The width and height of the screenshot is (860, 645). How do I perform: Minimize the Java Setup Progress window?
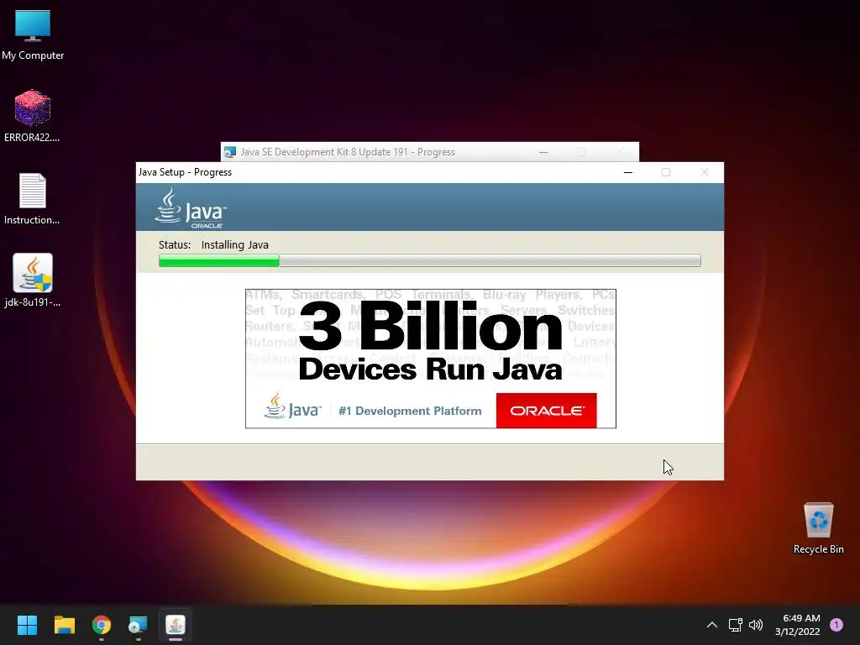628,172
